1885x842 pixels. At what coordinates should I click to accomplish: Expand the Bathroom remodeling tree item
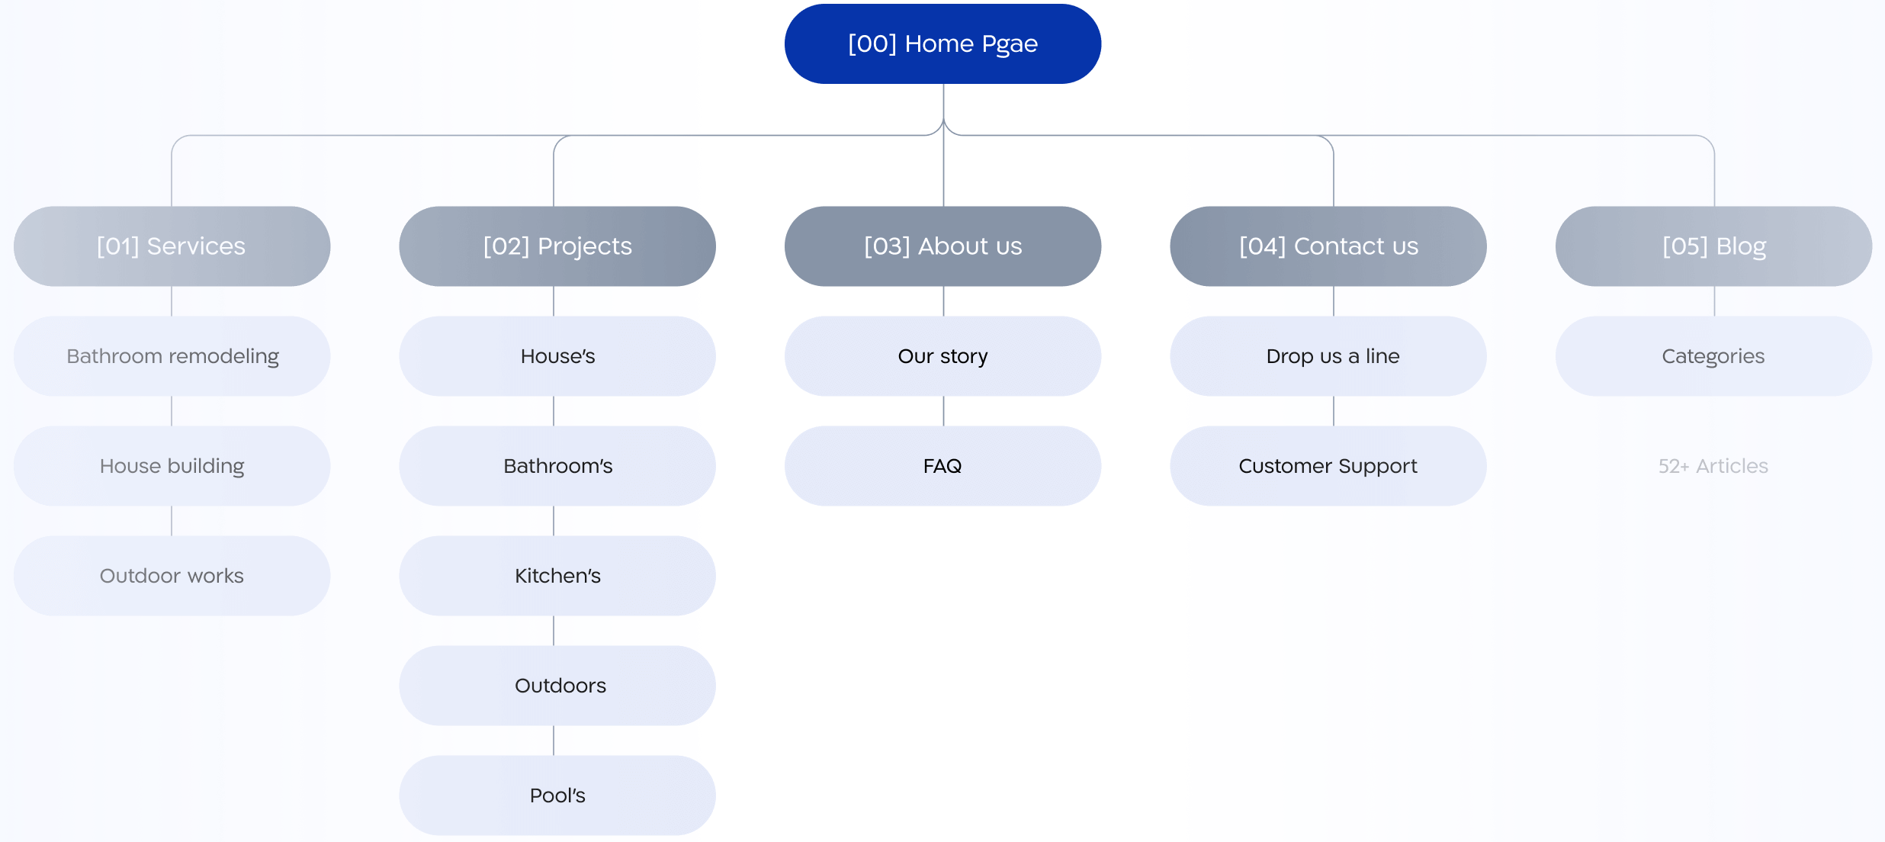pos(173,356)
